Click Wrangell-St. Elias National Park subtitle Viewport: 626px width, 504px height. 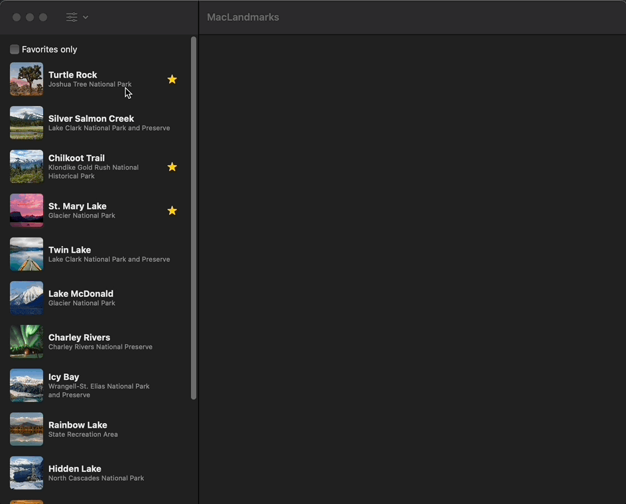click(99, 391)
